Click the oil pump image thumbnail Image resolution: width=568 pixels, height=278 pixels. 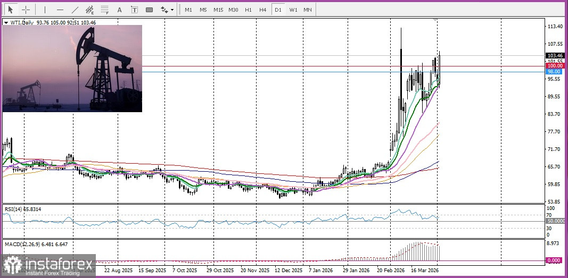pos(72,69)
